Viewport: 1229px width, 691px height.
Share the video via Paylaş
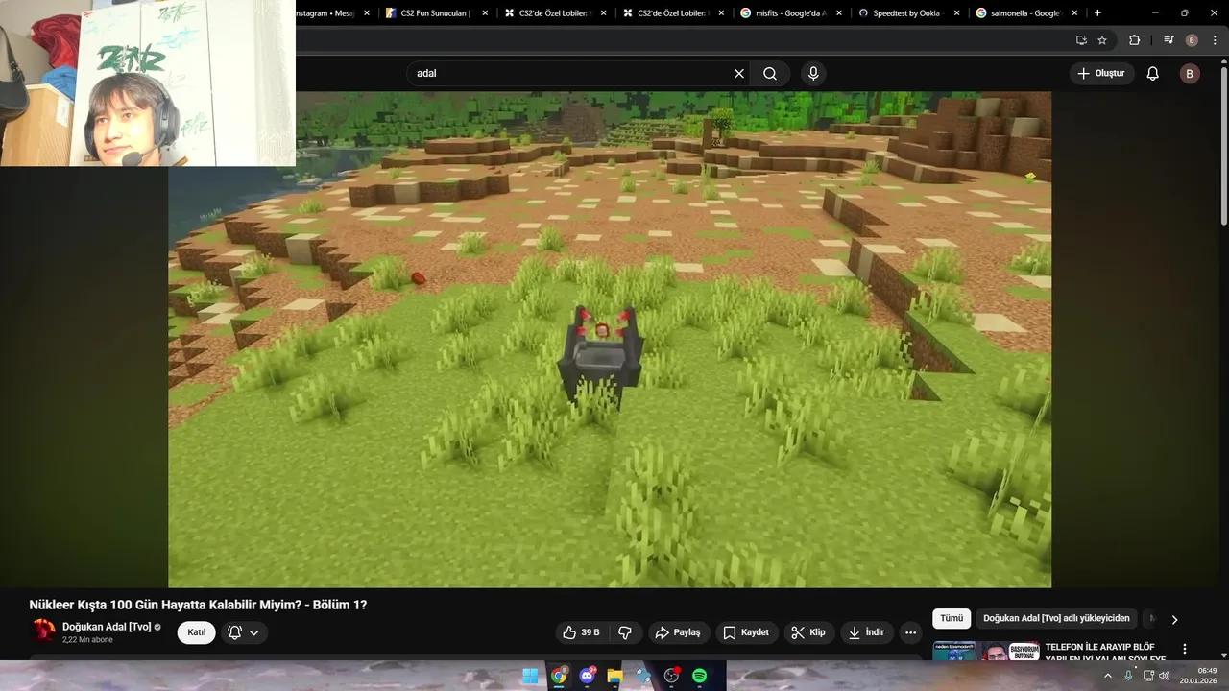(x=678, y=632)
